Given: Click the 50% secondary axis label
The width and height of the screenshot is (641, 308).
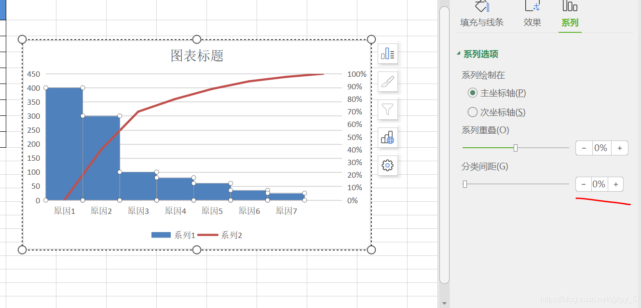Looking at the screenshot, I should (x=355, y=137).
